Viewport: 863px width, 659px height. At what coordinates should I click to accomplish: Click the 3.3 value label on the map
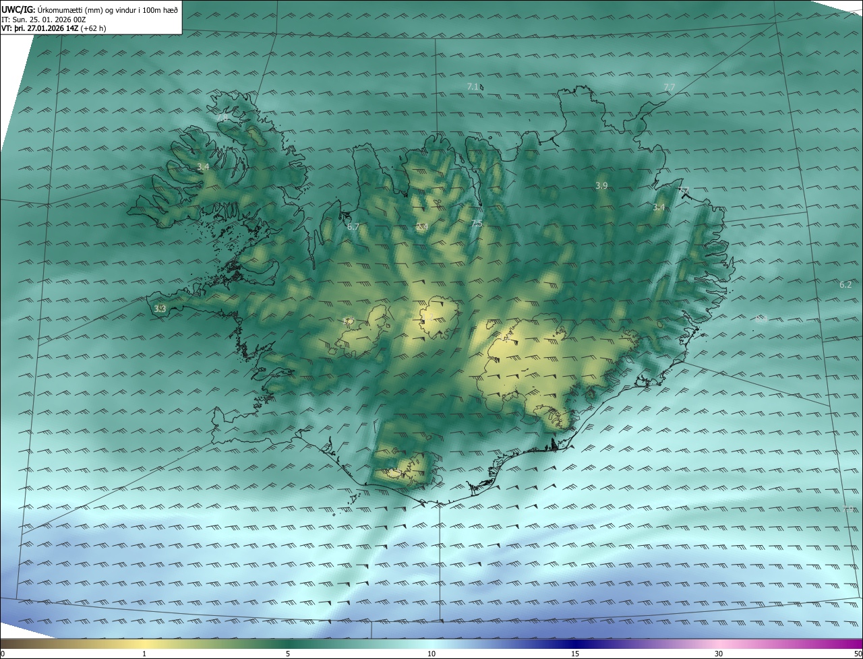pos(160,309)
